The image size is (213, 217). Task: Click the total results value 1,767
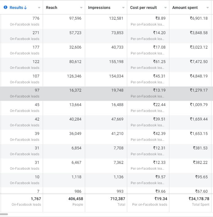[36, 199]
